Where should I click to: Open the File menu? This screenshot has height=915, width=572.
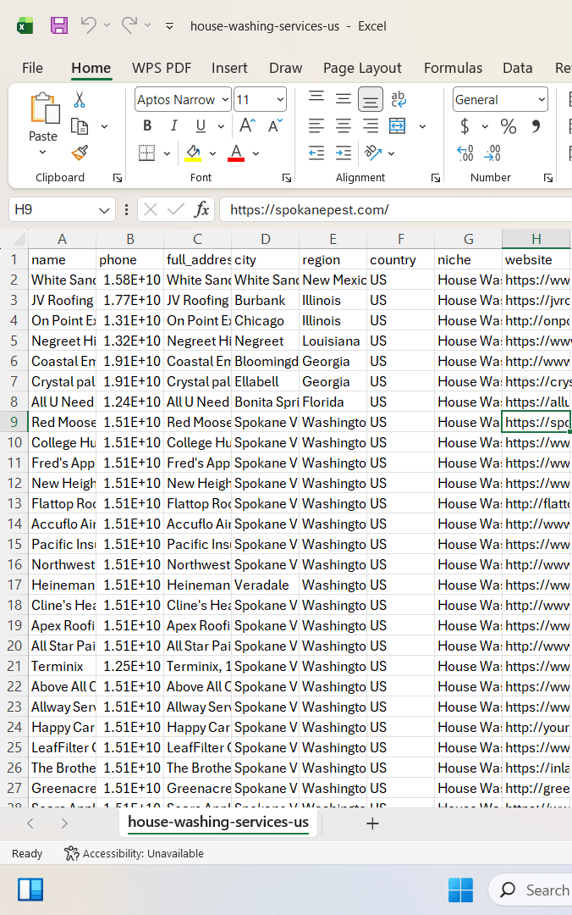32,69
